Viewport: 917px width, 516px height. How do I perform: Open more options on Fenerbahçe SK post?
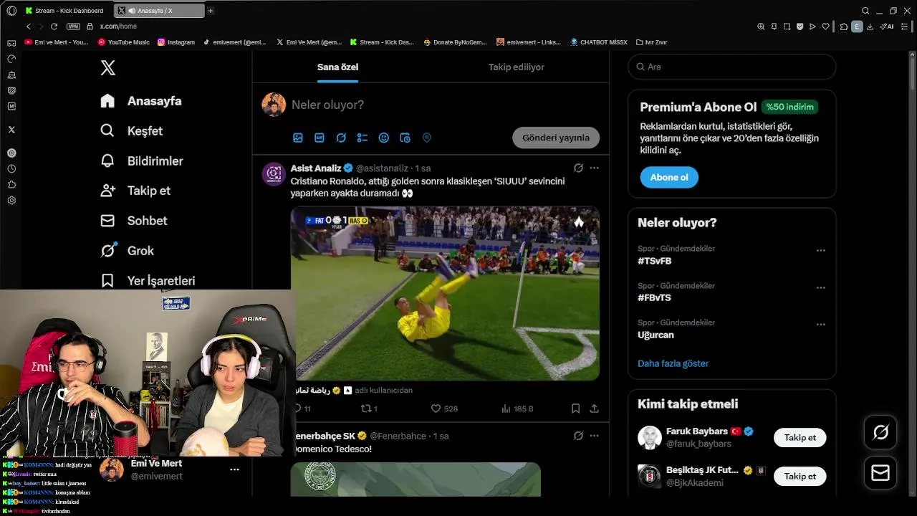[x=594, y=436]
